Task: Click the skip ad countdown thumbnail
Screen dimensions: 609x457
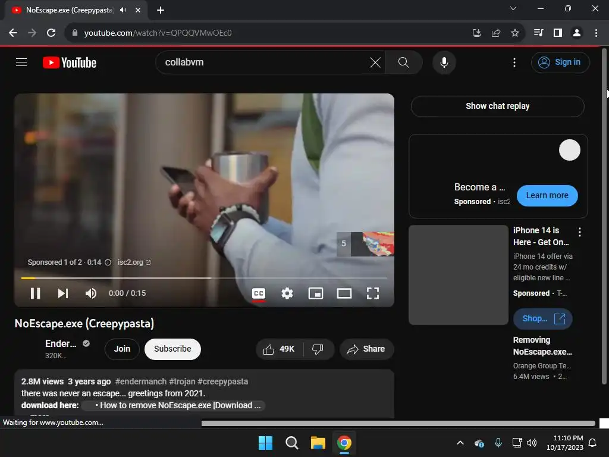Action: [x=366, y=244]
